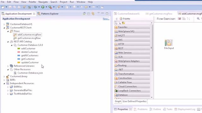Click the green Run toolbar icon

tap(43, 7)
